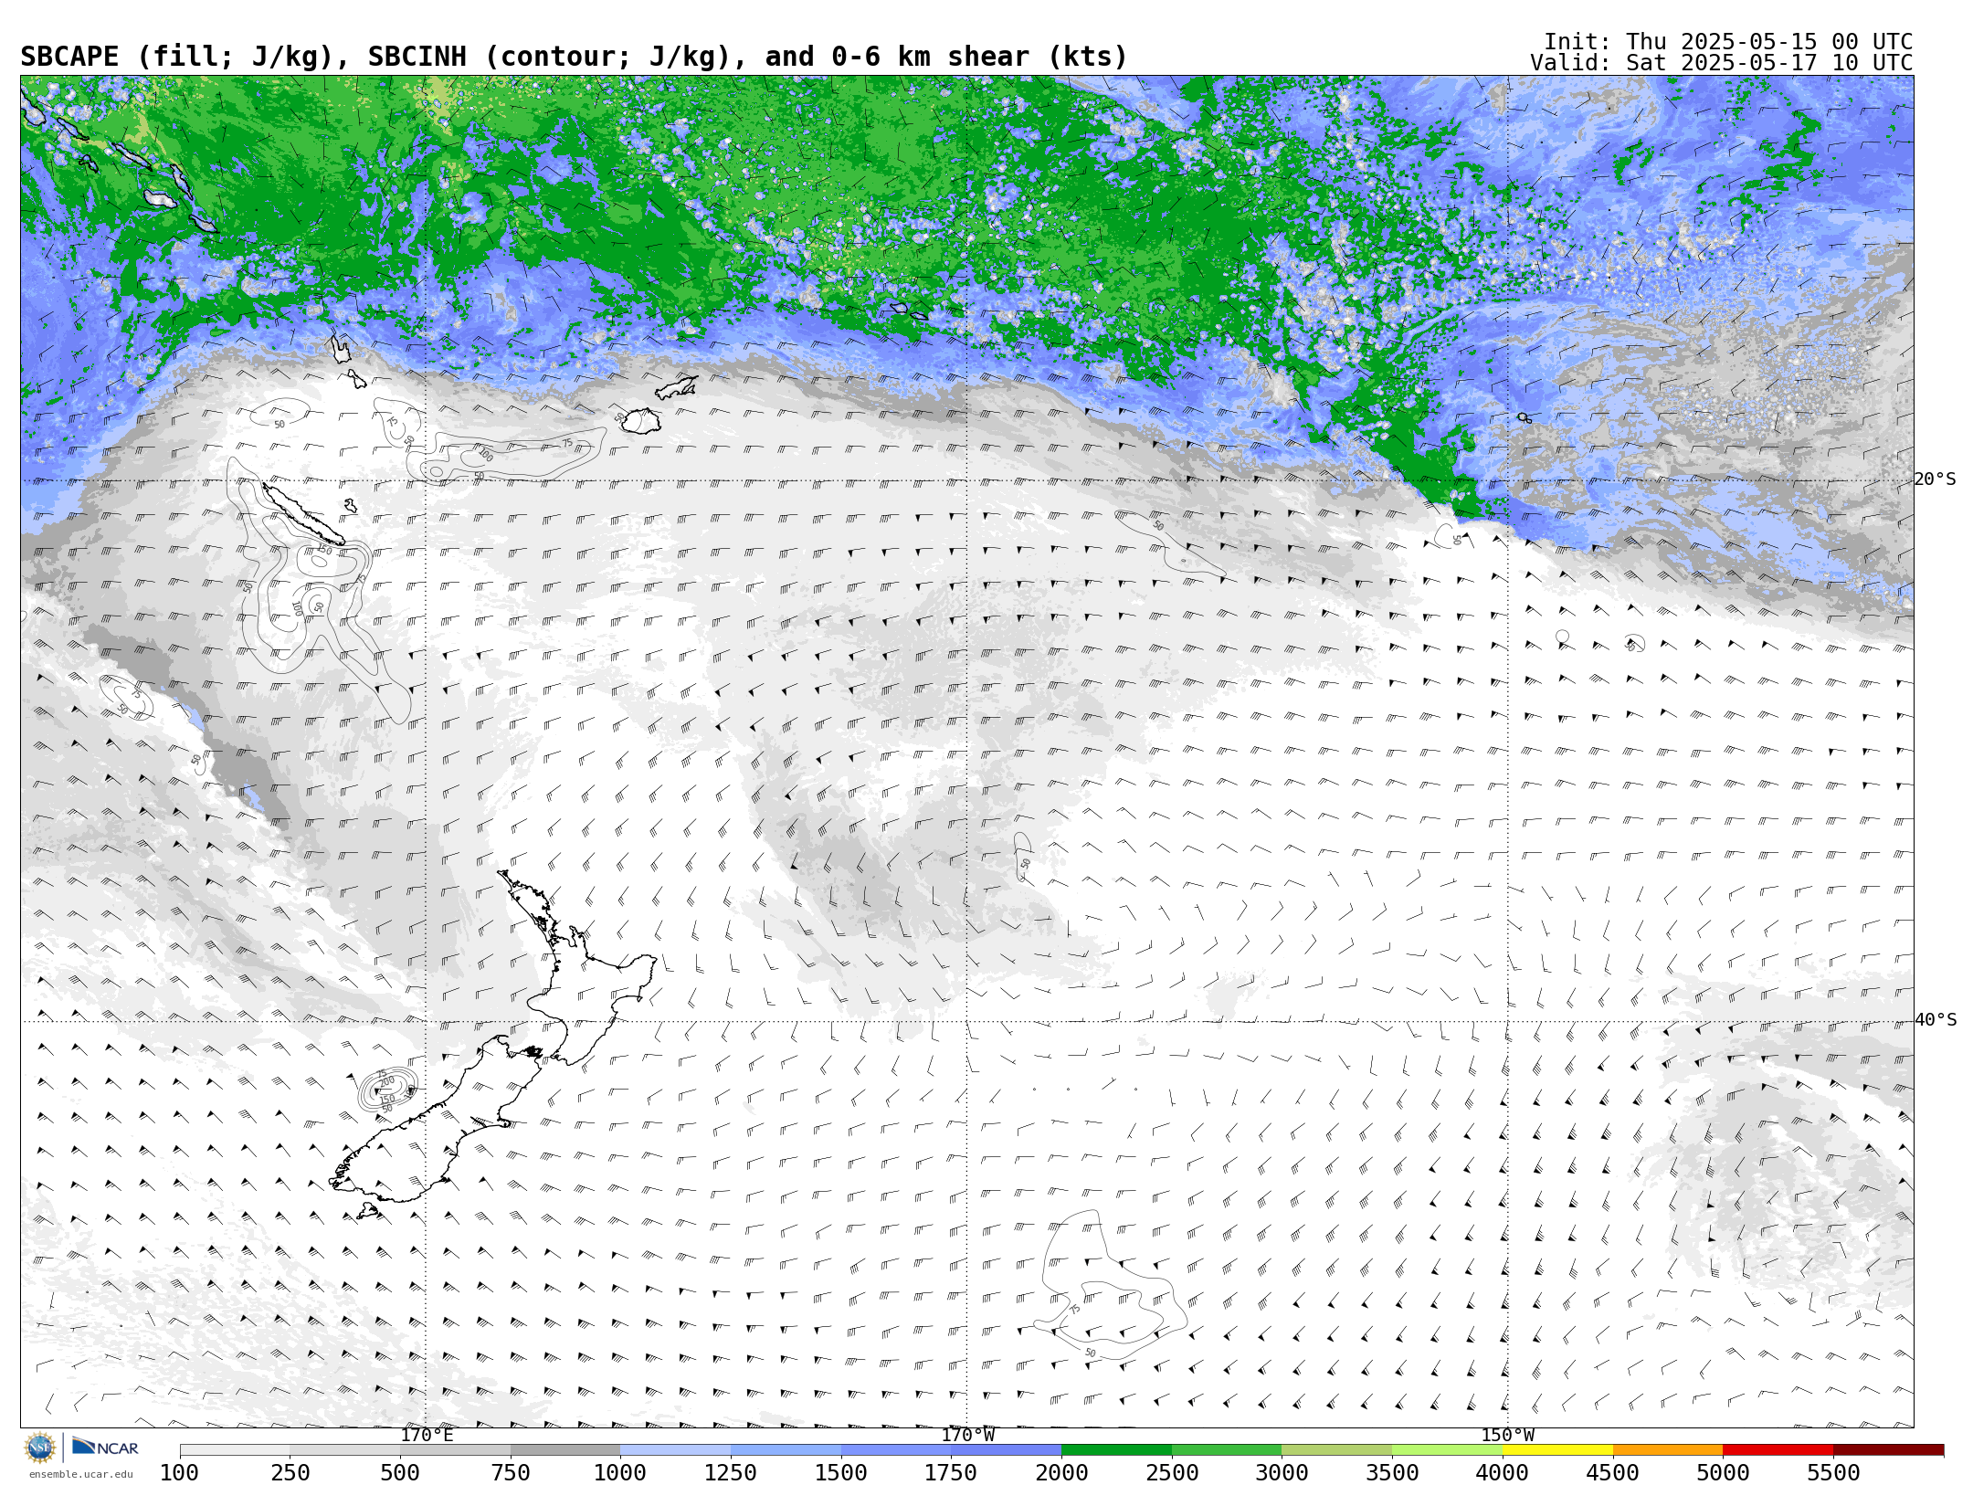Click the colorbar label 100
Viewport: 1973px width, 1485px height.
[180, 1472]
